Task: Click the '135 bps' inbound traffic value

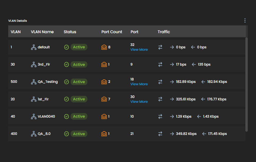Action: point(204,65)
